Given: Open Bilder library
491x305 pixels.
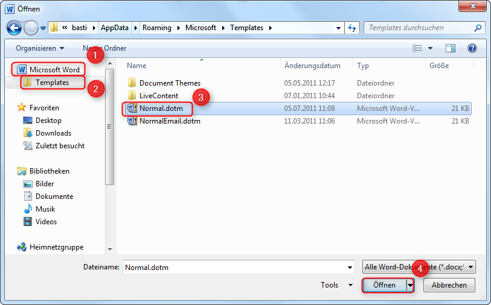Looking at the screenshot, I should point(39,184).
